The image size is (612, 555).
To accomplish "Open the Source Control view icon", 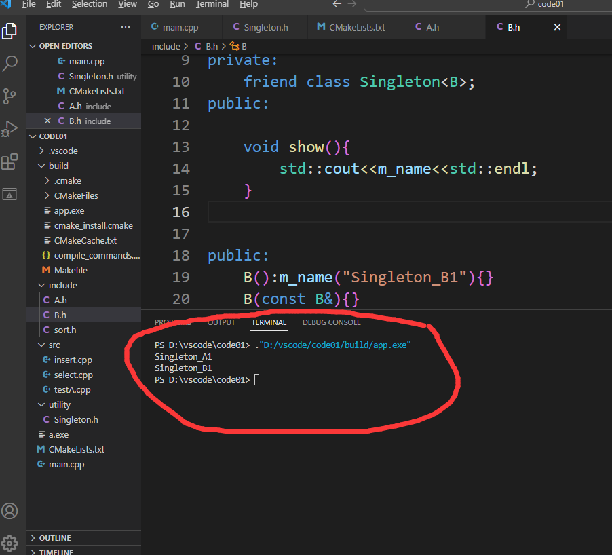I will click(9, 96).
